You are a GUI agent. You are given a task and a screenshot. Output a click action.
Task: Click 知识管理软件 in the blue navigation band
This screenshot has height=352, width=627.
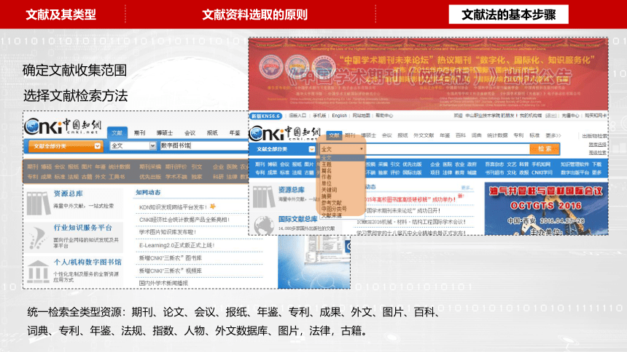pyautogui.click(x=575, y=164)
